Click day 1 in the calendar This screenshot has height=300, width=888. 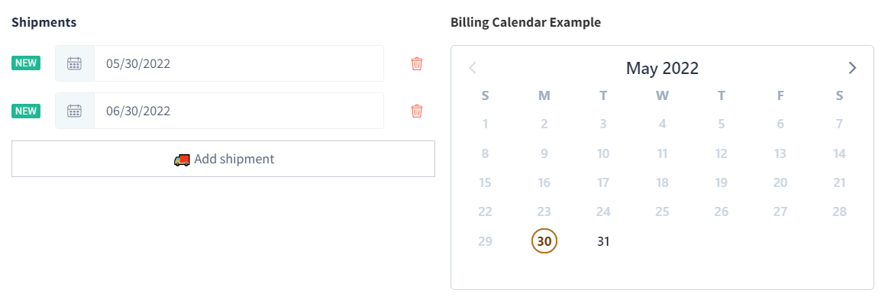click(x=486, y=124)
